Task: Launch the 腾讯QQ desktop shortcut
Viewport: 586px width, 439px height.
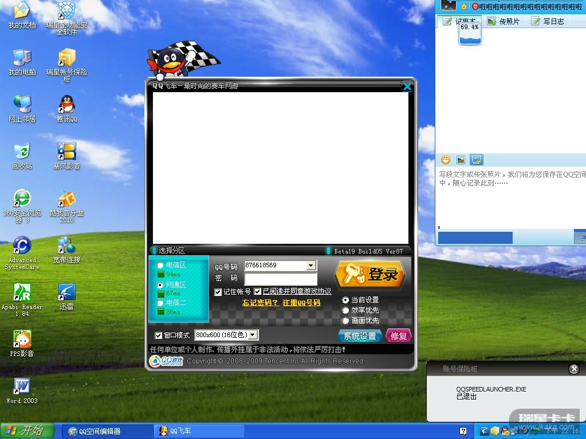Action: [x=66, y=109]
